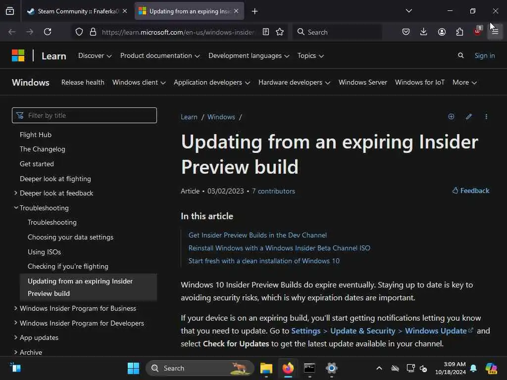Close the Updating from an expiring tab
The height and width of the screenshot is (380, 507).
[236, 11]
